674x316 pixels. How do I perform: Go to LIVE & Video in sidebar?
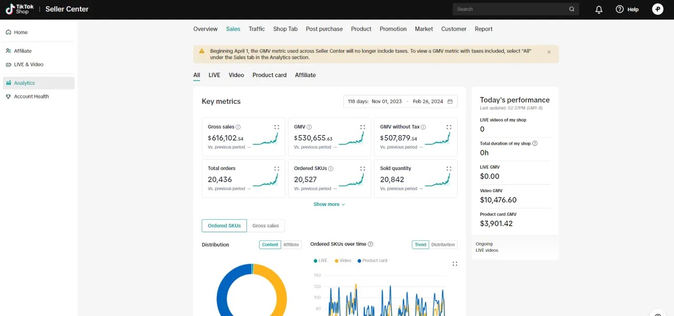pos(28,64)
